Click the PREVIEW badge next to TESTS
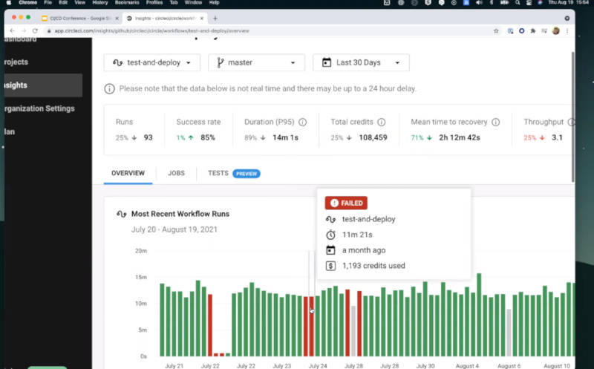The image size is (594, 369). [247, 174]
